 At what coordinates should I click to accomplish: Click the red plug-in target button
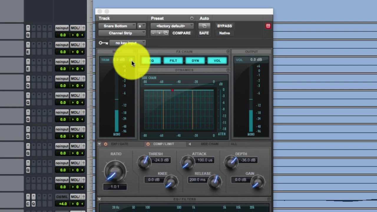[268, 26]
